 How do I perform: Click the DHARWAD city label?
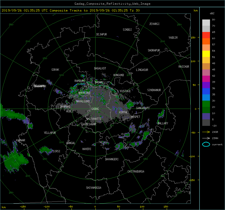click(65, 107)
